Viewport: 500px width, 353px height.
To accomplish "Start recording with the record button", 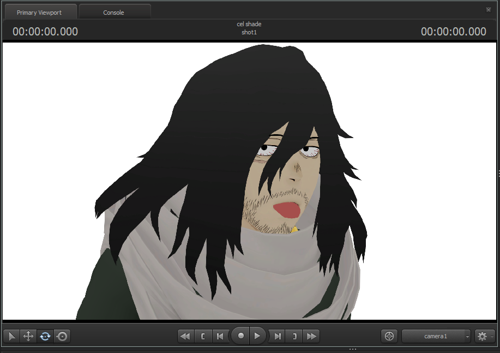I will [x=241, y=336].
